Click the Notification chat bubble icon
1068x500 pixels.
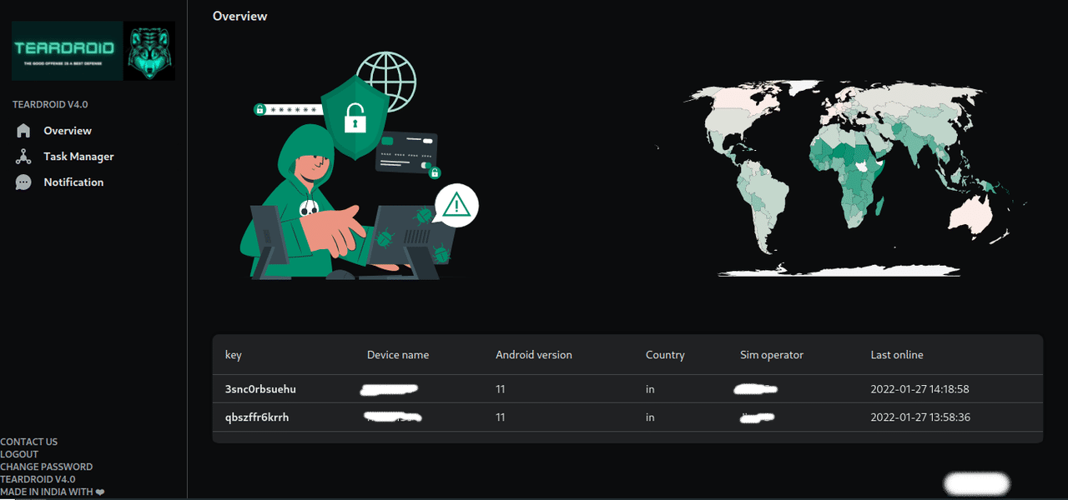(23, 182)
